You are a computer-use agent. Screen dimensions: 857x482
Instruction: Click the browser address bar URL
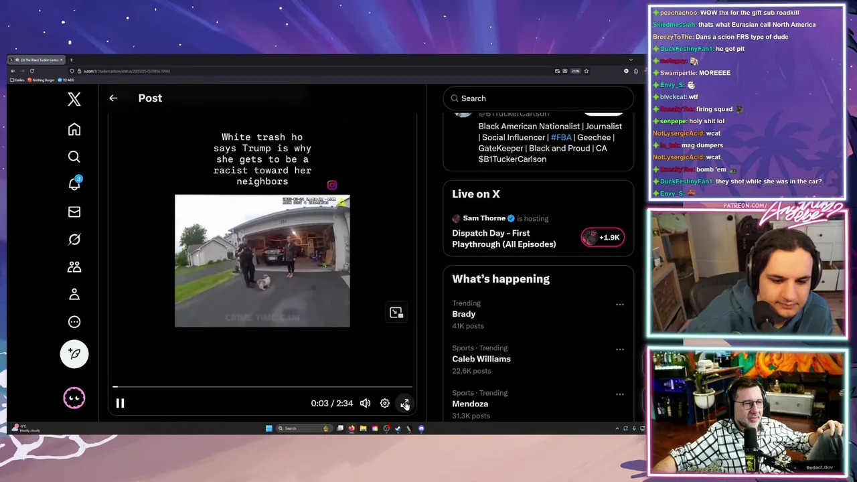(127, 71)
